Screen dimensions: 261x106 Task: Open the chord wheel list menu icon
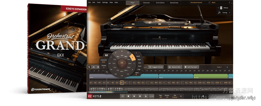[107, 72]
